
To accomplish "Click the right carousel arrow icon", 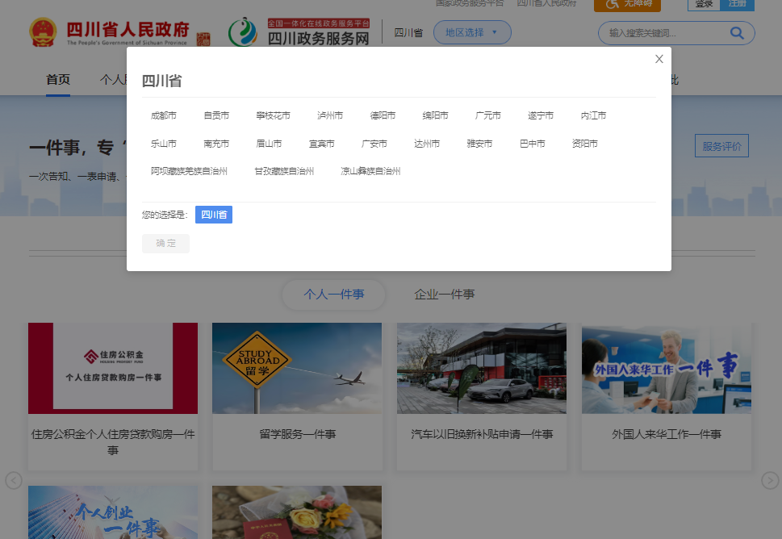I will 770,480.
